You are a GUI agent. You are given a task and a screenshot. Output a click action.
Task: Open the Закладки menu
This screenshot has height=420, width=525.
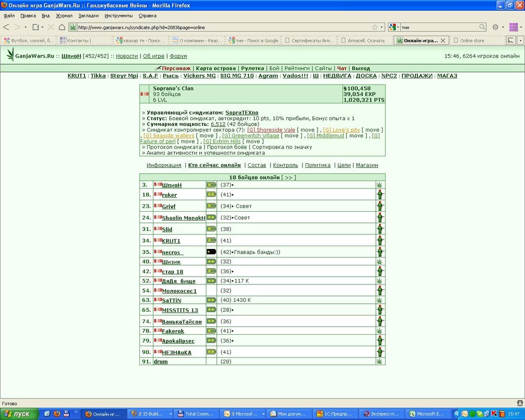(89, 16)
